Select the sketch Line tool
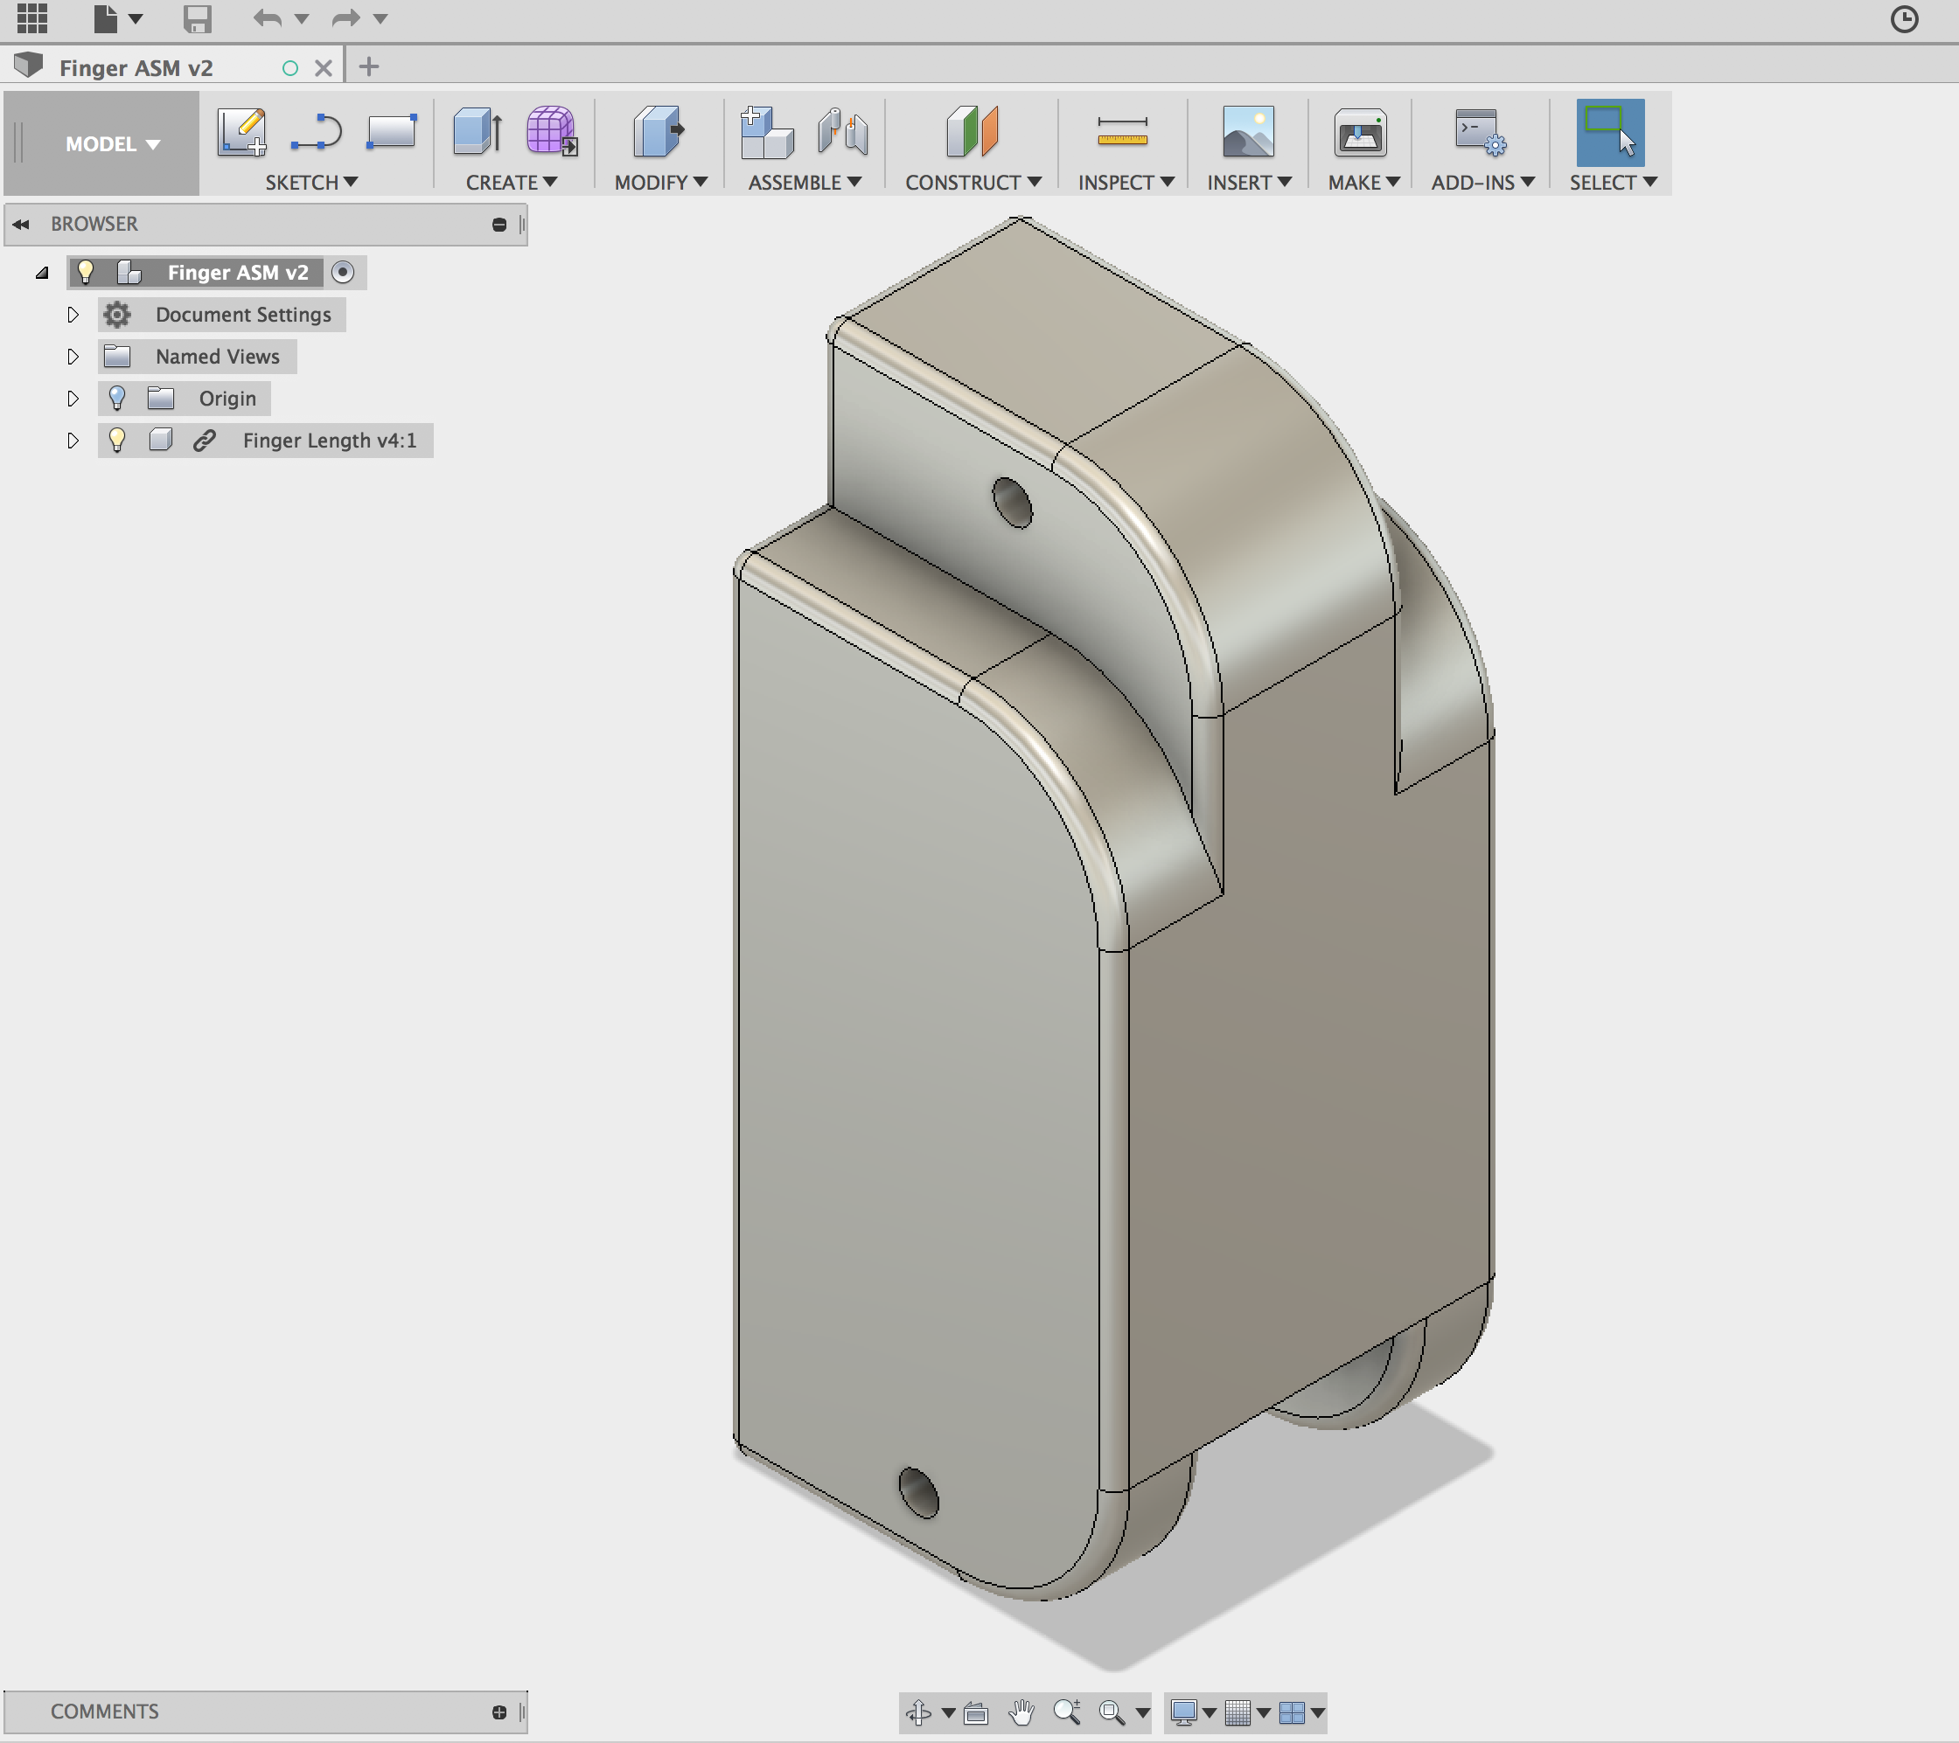1959x1743 pixels. [317, 132]
